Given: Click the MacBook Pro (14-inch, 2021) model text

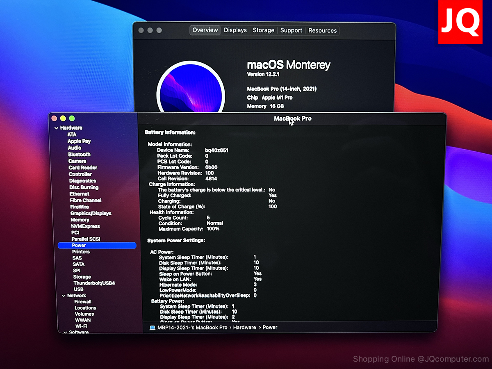Looking at the screenshot, I should [282, 89].
